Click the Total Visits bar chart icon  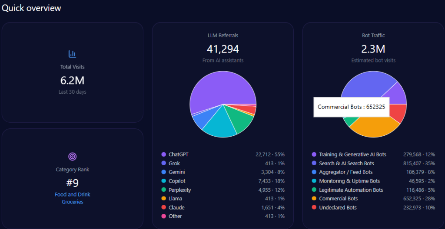point(72,54)
